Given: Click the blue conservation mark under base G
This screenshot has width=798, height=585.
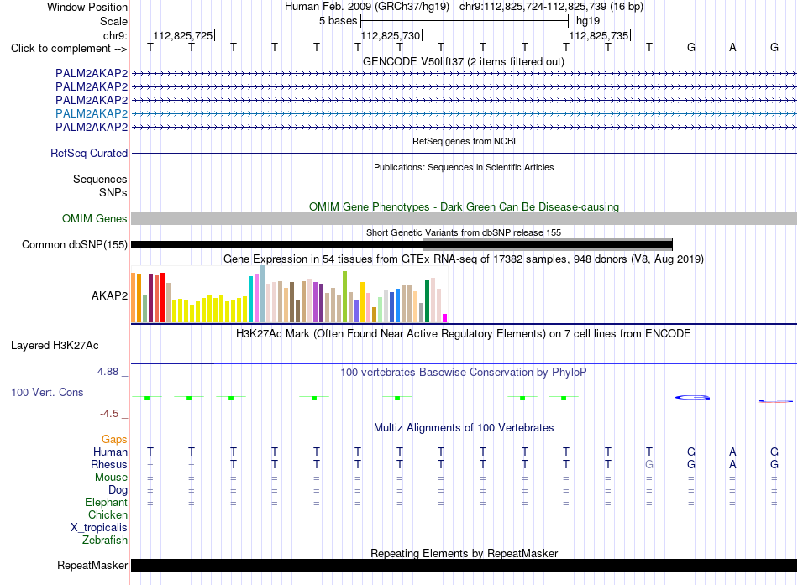Looking at the screenshot, I should [692, 397].
